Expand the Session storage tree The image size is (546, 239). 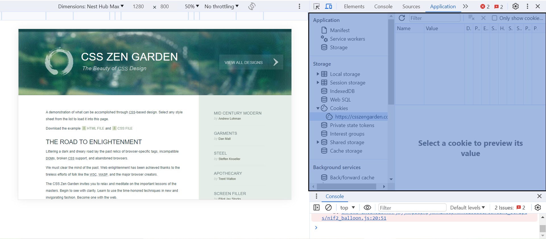pyautogui.click(x=318, y=82)
